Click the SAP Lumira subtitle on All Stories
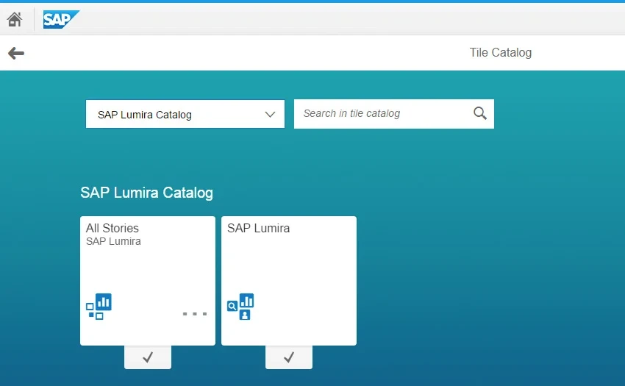The image size is (625, 386). (x=113, y=241)
